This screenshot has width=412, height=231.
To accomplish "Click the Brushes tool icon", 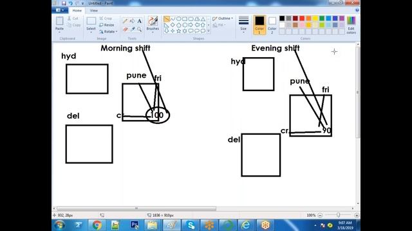I will pyautogui.click(x=153, y=21).
